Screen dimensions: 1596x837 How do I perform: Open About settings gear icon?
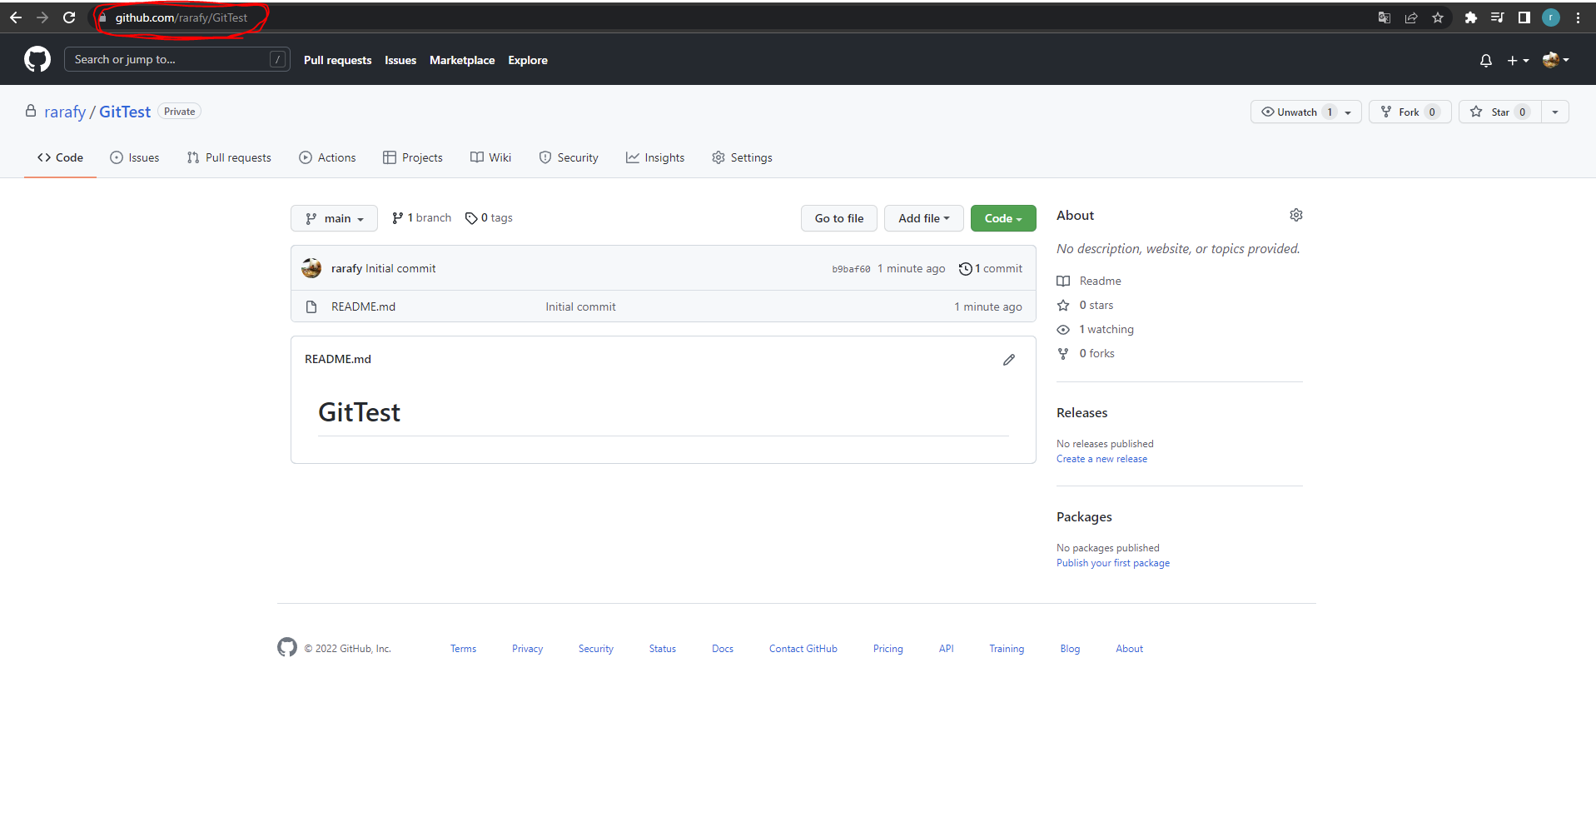[x=1295, y=216]
